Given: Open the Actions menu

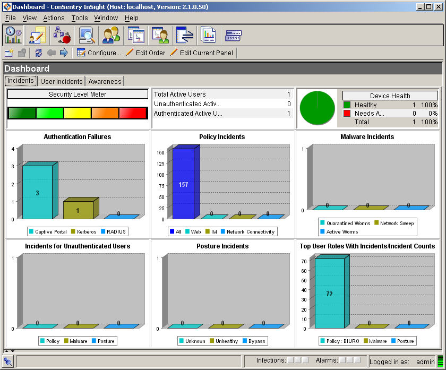Looking at the screenshot, I should (x=54, y=18).
